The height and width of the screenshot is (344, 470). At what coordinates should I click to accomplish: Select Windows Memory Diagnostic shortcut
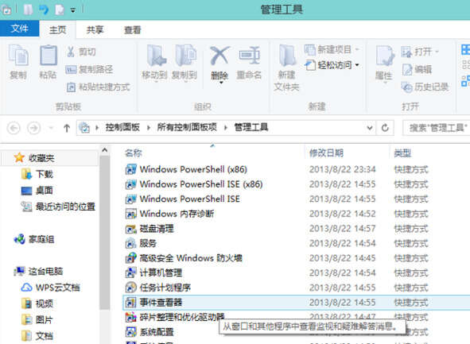click(177, 214)
